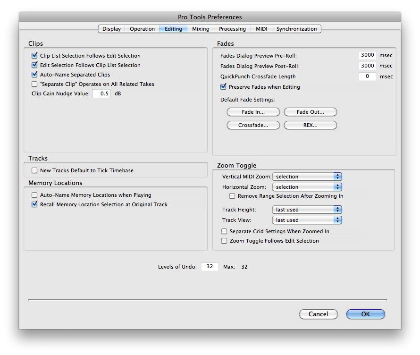
Task: Check Auto-Name Memory Locations when Playing
Action: (34, 195)
